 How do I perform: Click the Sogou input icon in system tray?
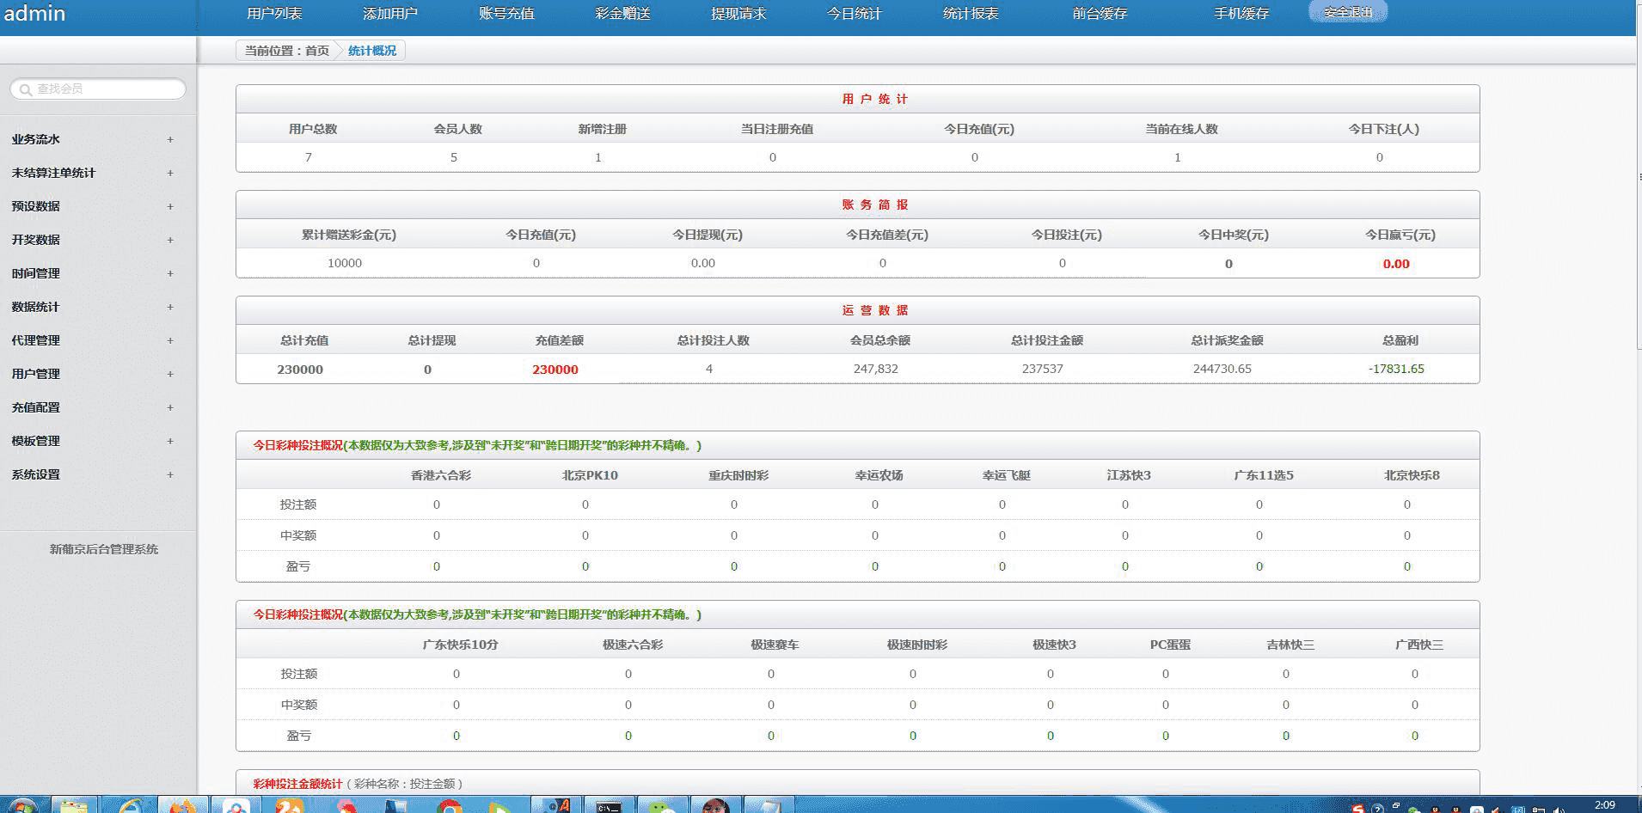(1357, 808)
